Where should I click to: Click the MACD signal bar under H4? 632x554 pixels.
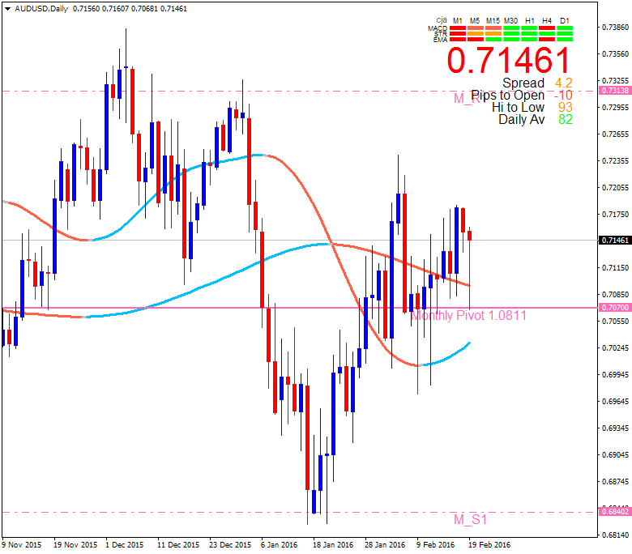[x=547, y=28]
